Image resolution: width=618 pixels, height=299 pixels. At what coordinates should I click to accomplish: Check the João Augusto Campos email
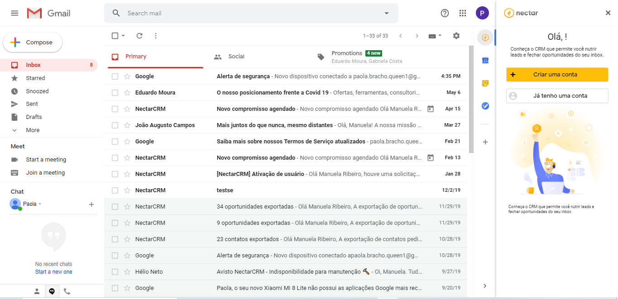click(x=115, y=125)
